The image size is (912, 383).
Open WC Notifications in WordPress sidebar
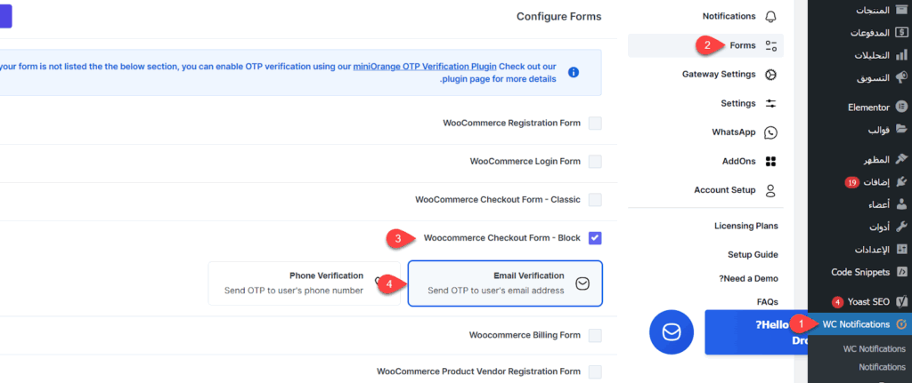coord(855,324)
